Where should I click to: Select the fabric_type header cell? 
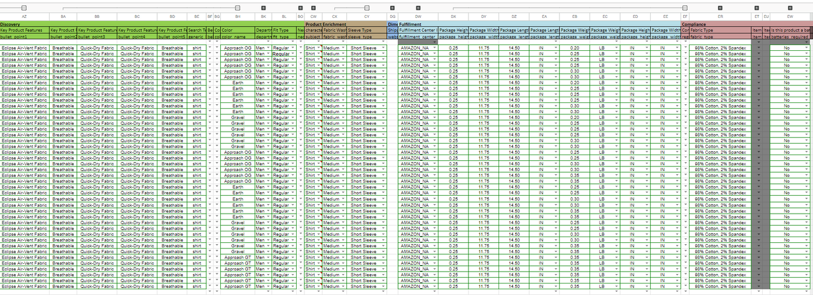pos(720,38)
